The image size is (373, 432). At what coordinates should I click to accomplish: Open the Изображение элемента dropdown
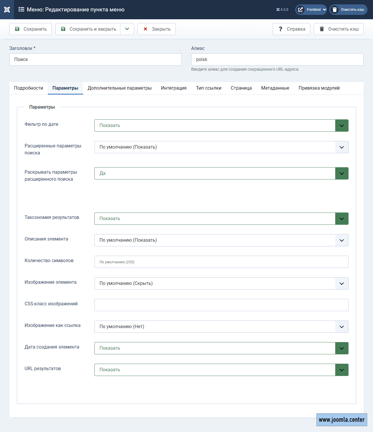[221, 283]
